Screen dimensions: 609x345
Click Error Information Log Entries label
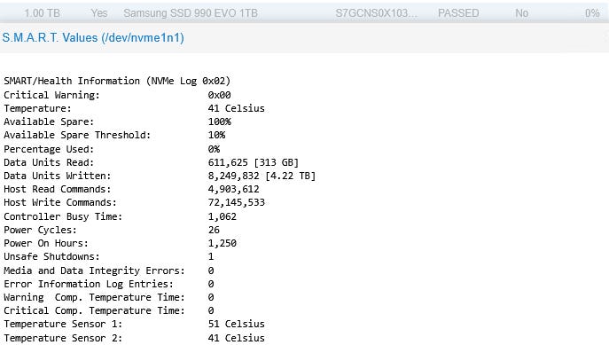[88, 284]
